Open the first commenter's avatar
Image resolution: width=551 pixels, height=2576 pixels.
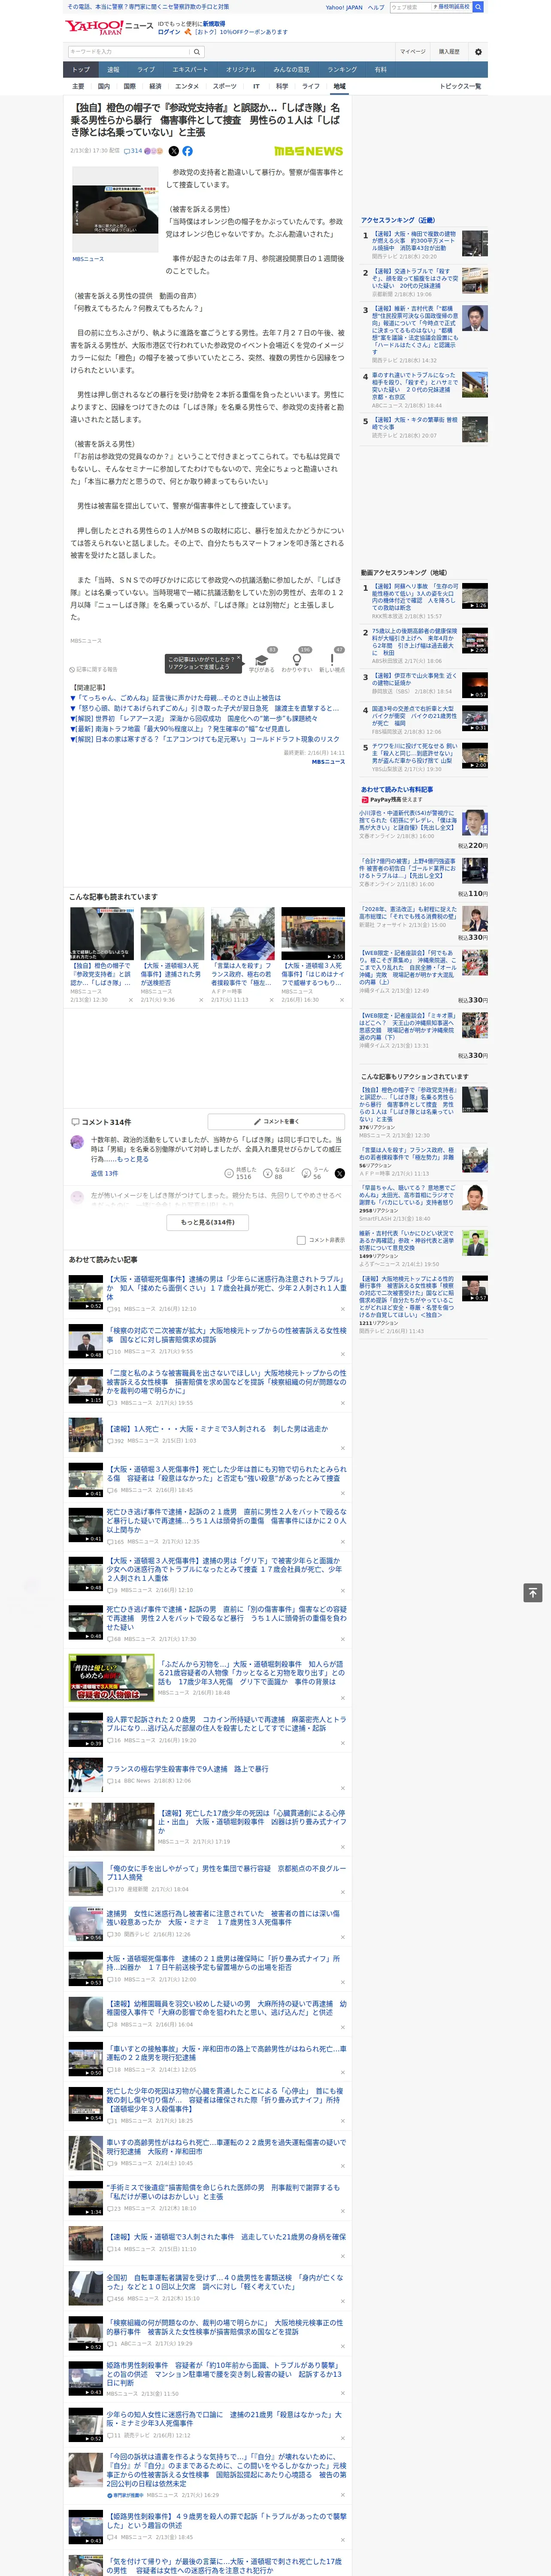77,1142
